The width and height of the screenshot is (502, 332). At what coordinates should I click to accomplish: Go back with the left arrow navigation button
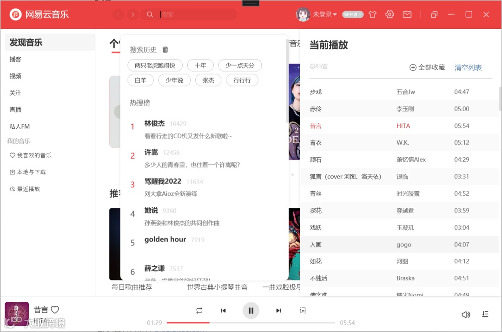pyautogui.click(x=118, y=14)
